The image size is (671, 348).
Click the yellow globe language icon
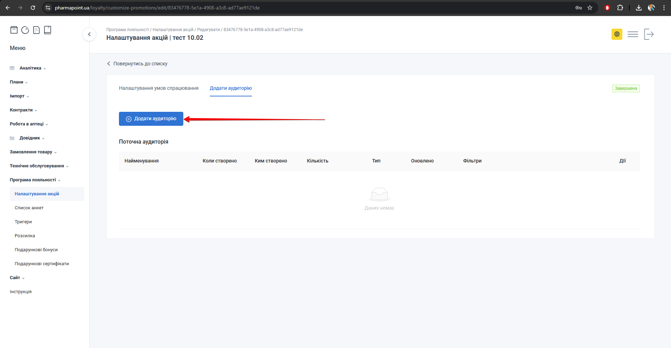point(617,34)
